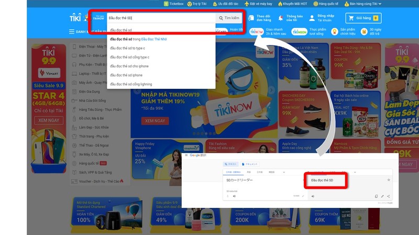Open the Giỏ hàng shopping cart
This screenshot has height=235, width=419.
click(x=363, y=18)
